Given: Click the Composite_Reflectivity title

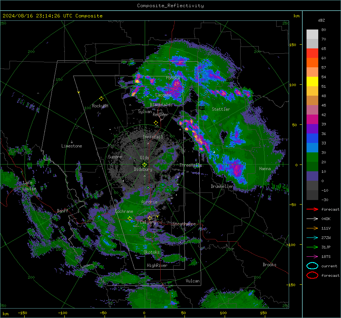Looking at the screenshot, I should 170,6.
